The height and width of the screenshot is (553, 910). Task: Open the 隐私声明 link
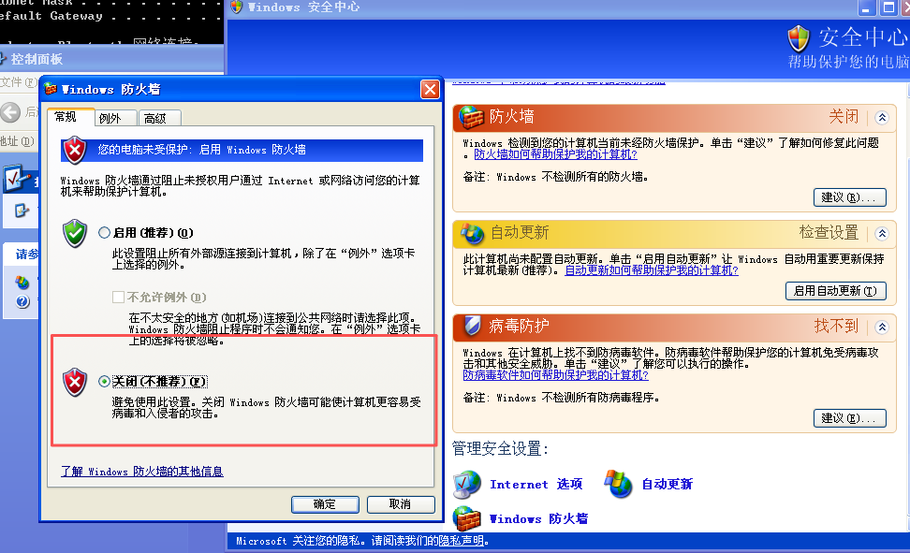tap(461, 541)
